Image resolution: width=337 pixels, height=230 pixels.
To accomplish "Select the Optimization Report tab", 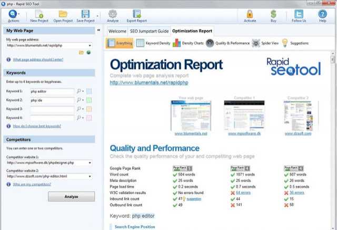I will coord(192,31).
